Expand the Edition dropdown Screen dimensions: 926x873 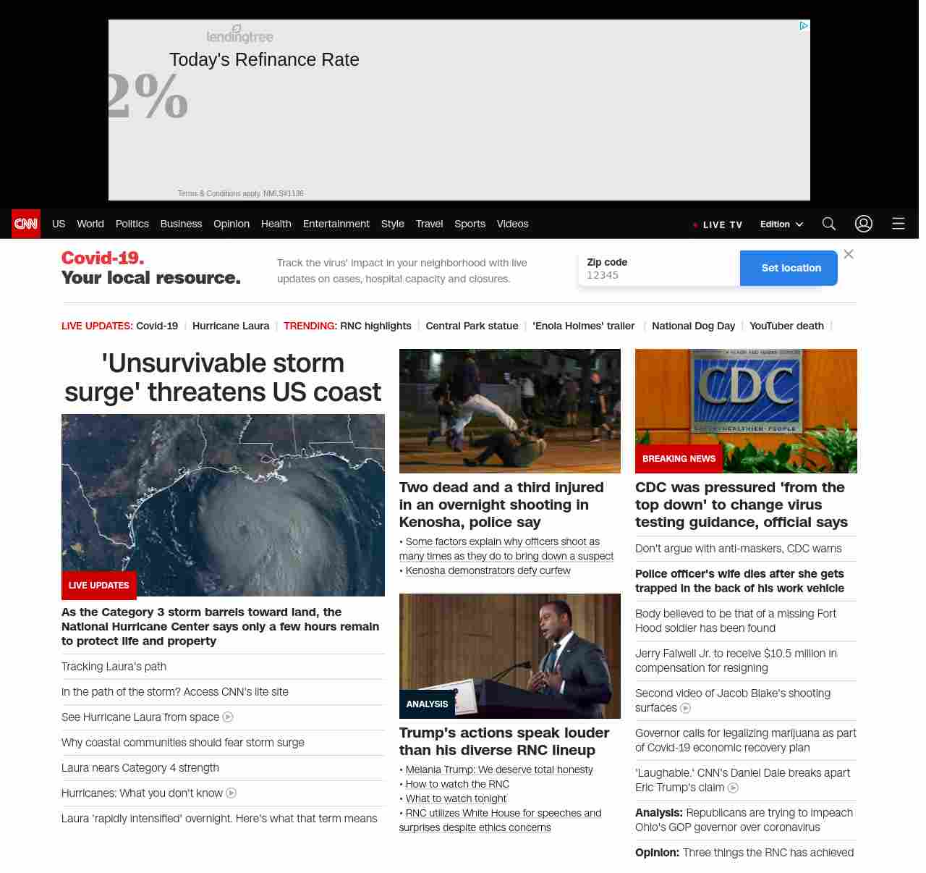click(781, 224)
